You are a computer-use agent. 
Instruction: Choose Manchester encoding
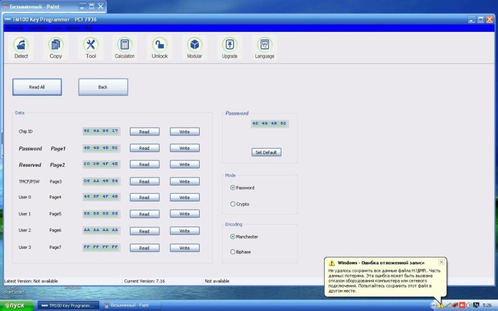pos(233,236)
